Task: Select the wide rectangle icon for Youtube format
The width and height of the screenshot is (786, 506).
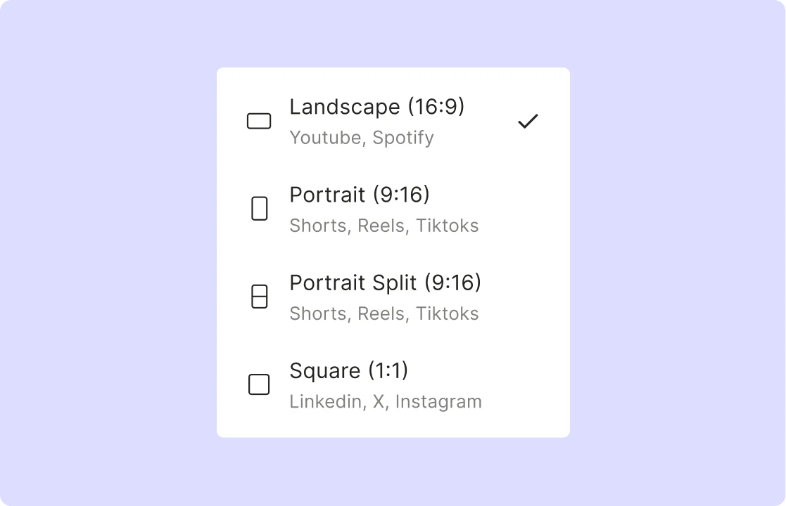Action: (x=259, y=121)
